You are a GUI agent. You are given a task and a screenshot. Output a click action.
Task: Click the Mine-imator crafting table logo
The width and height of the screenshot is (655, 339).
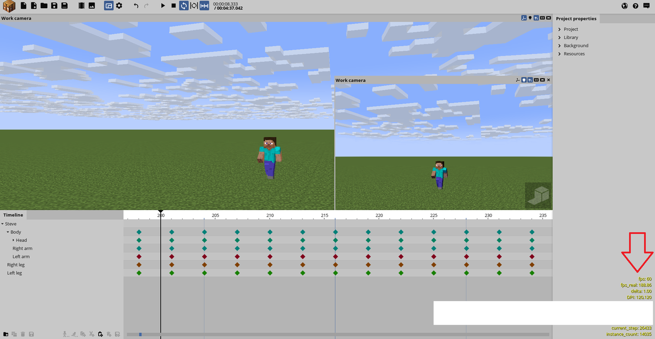pos(9,6)
